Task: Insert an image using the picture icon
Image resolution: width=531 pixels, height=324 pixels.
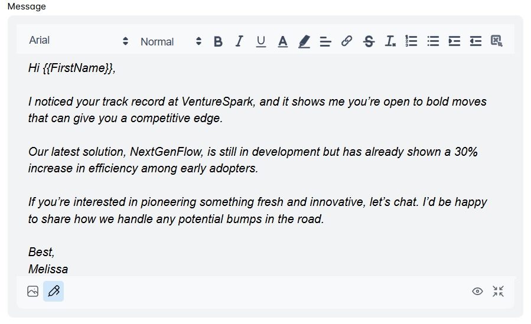Action: point(33,291)
